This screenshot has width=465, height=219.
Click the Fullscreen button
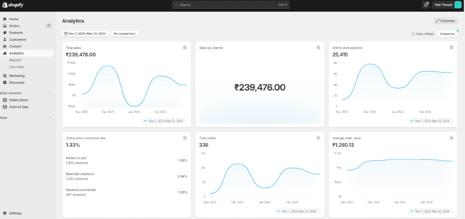(445, 21)
